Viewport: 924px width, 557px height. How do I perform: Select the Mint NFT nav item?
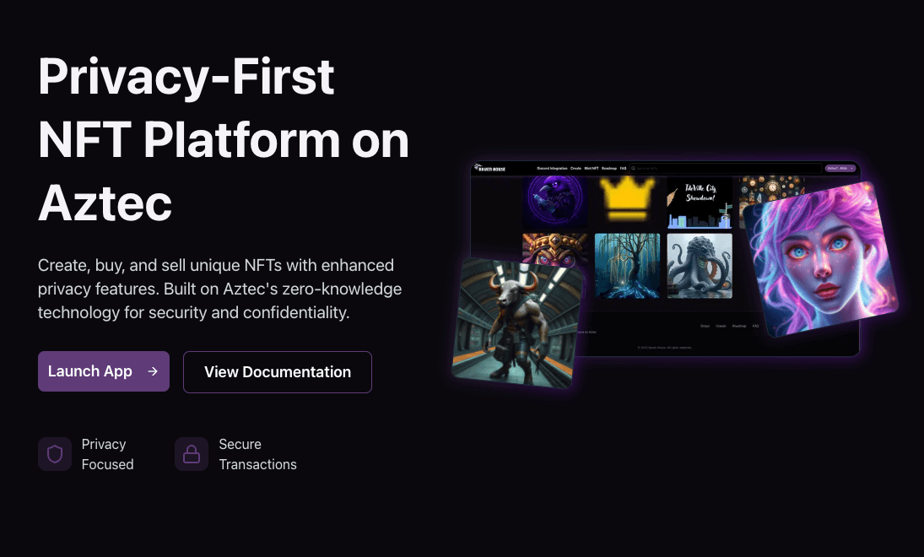(x=591, y=169)
